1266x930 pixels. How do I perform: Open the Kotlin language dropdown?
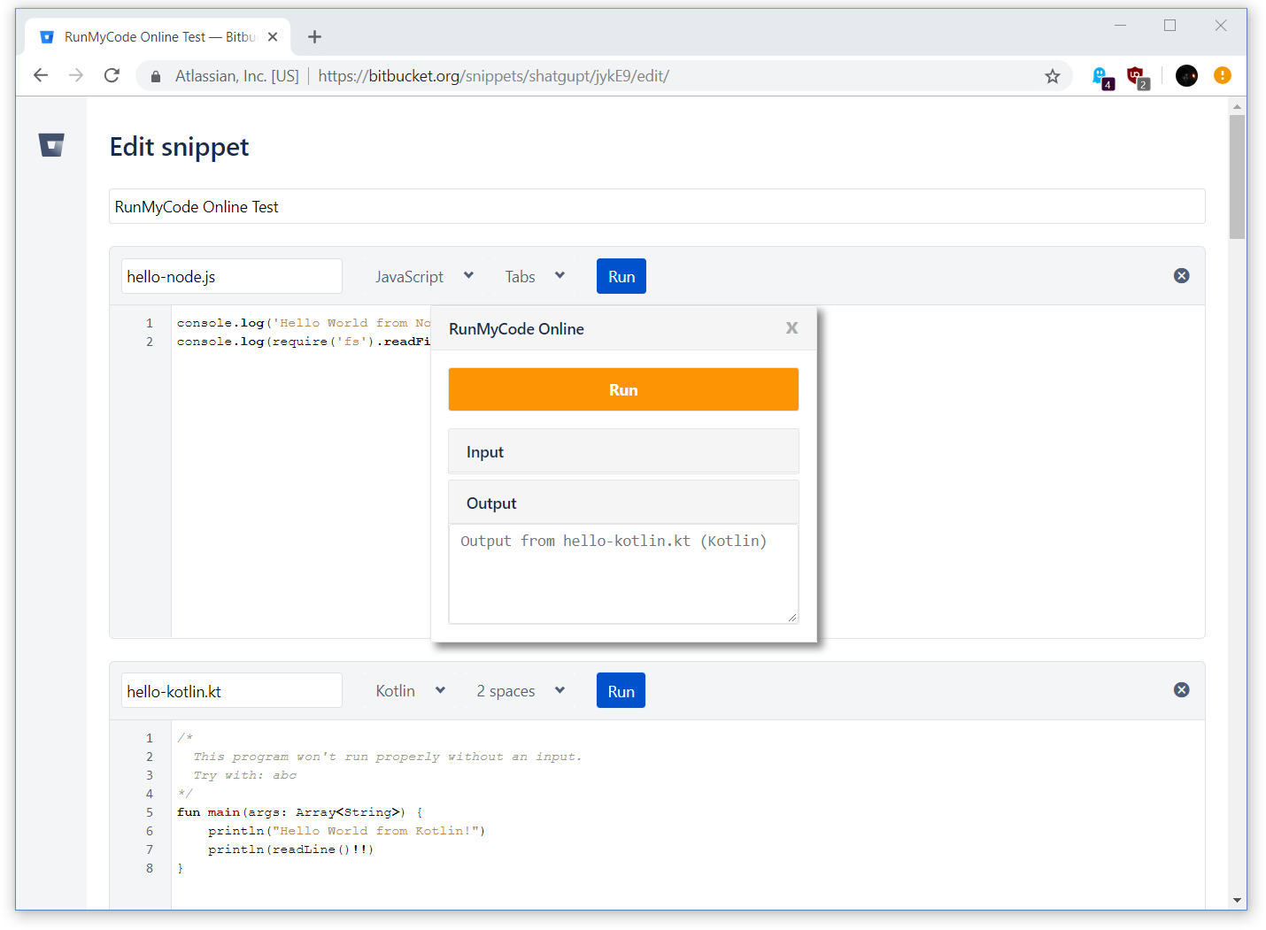410,691
